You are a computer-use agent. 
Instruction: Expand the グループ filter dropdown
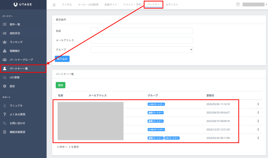(142, 49)
